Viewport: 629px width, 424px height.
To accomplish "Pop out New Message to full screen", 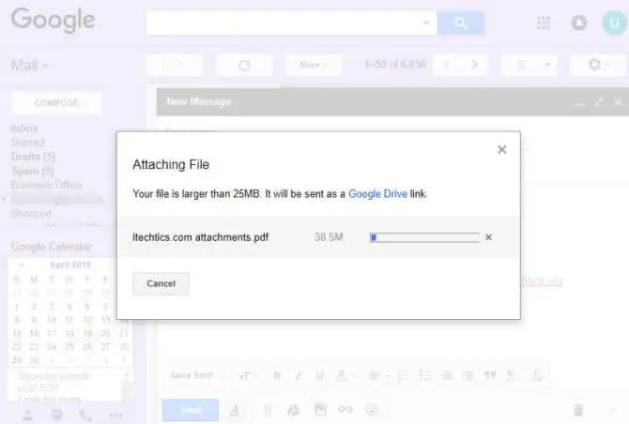I will point(599,102).
